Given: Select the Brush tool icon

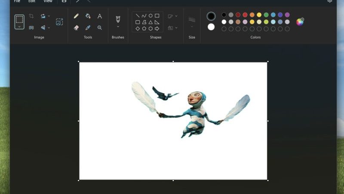Looking at the screenshot, I should point(118,19).
